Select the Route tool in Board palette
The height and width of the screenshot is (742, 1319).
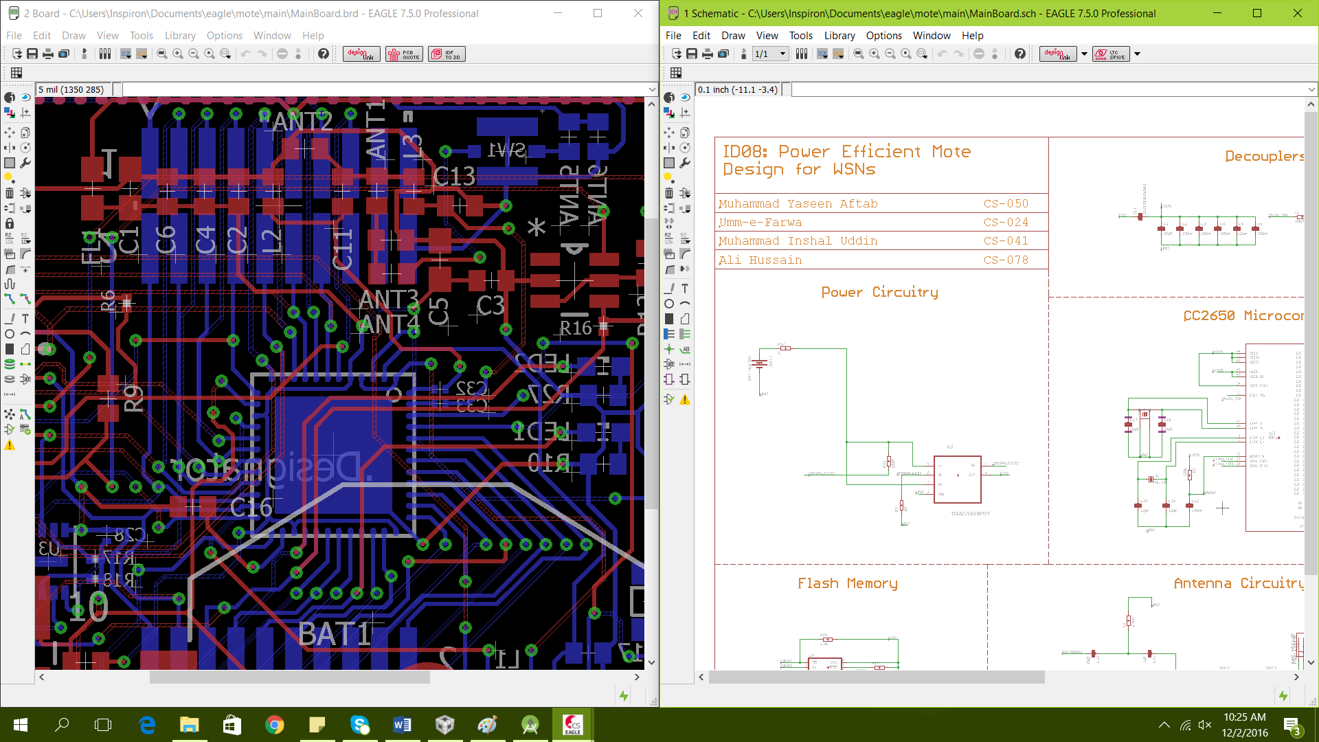click(x=10, y=299)
